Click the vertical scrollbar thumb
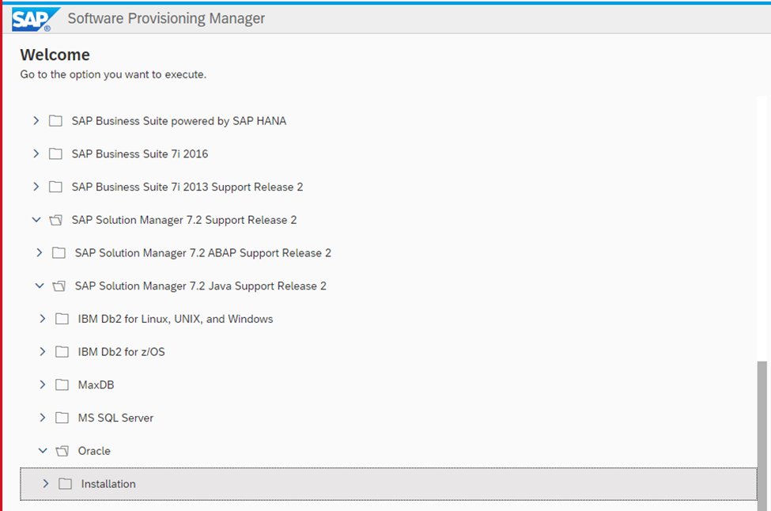The image size is (771, 511). point(762,436)
